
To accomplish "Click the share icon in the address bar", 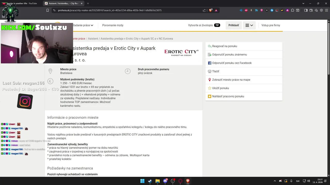I will (x=204, y=10).
